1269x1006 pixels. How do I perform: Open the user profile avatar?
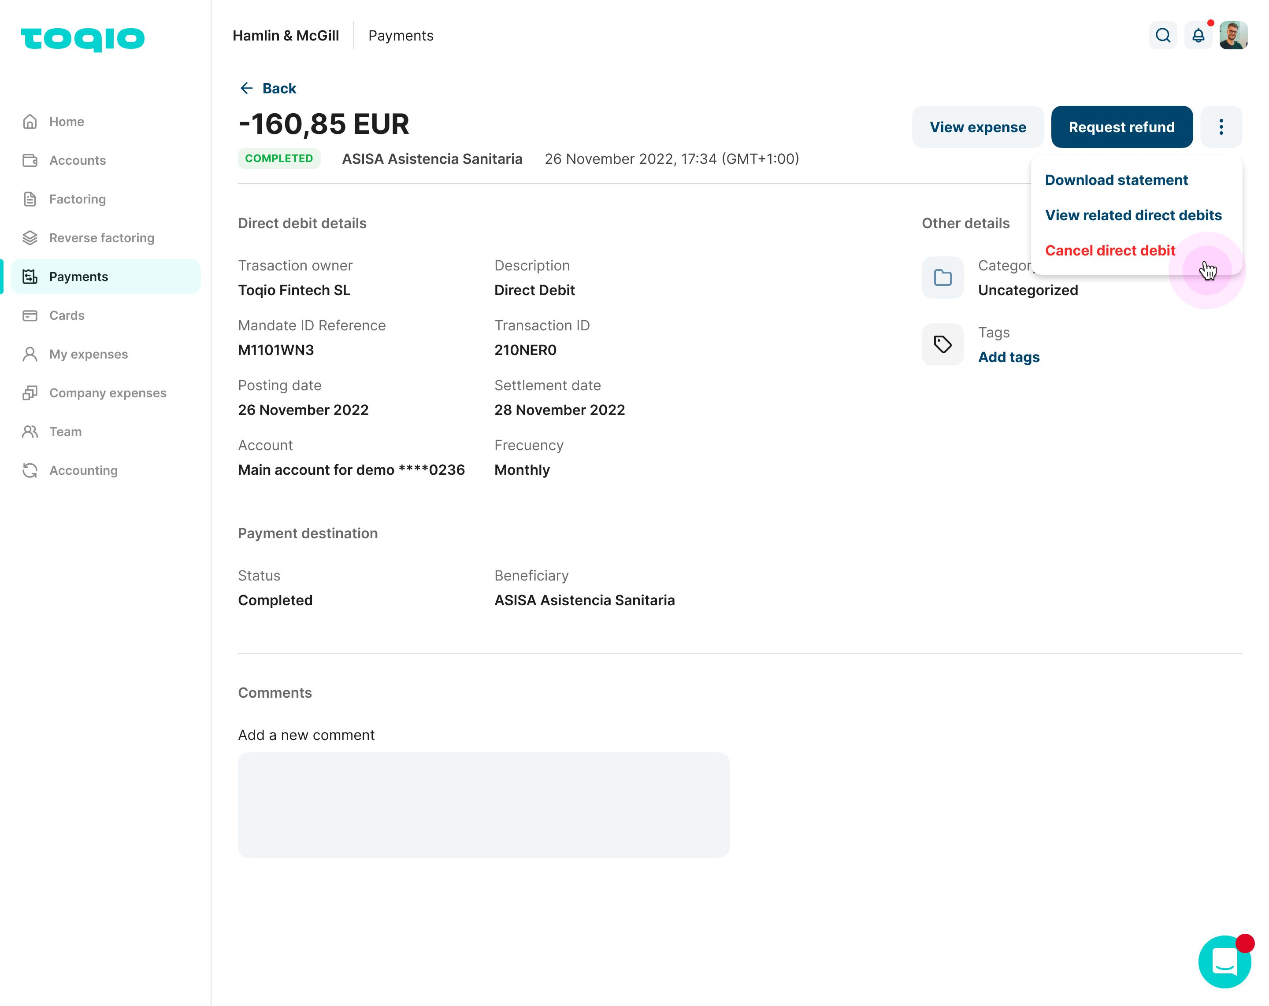[x=1233, y=36]
